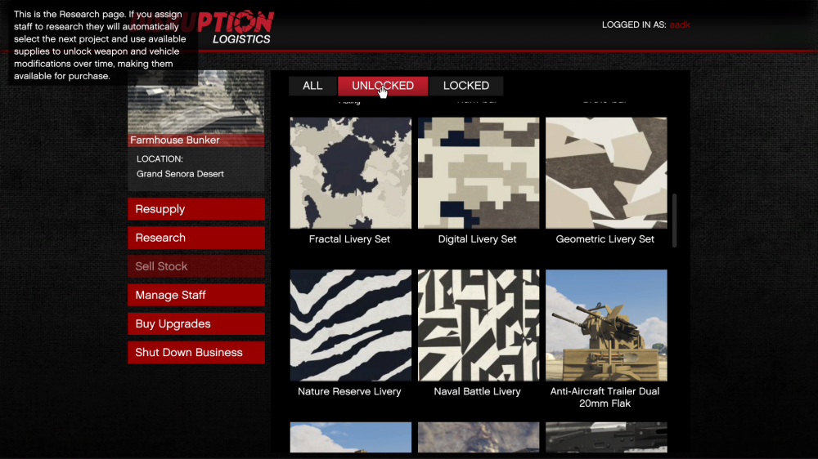
Task: Click the "Nature Reserve Livery" caption
Action: tap(349, 391)
